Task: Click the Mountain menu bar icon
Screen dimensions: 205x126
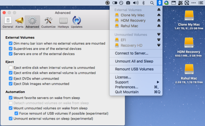Action: pos(159,3)
